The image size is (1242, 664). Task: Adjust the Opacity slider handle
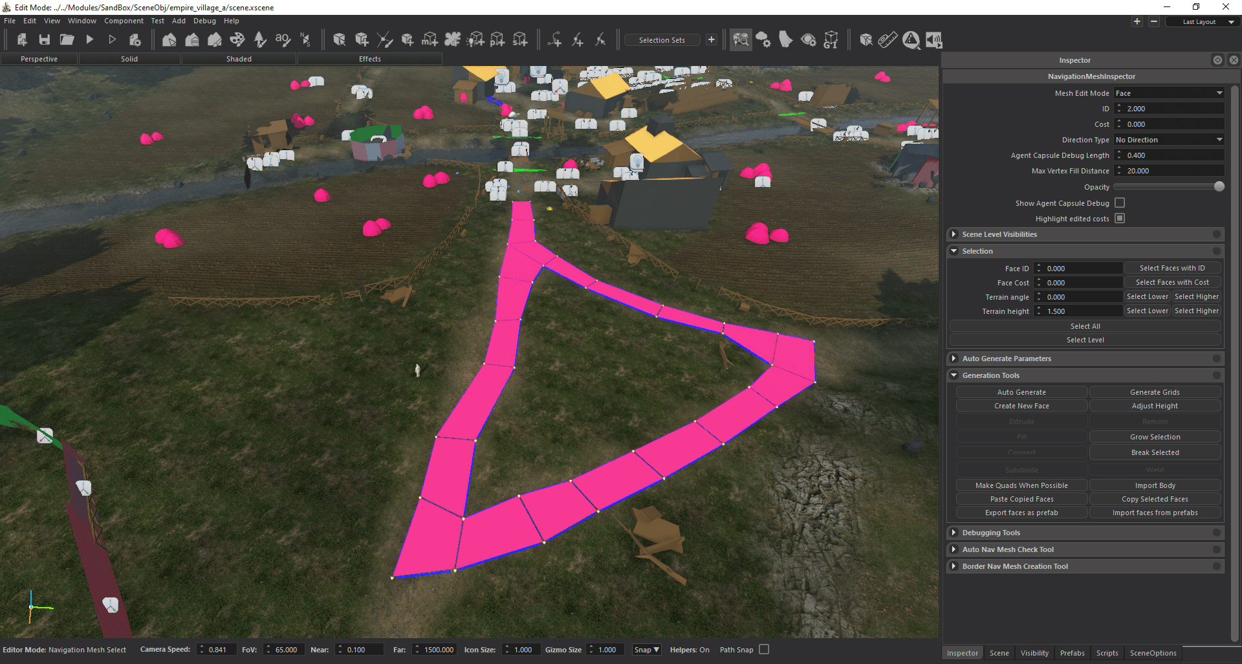1219,187
